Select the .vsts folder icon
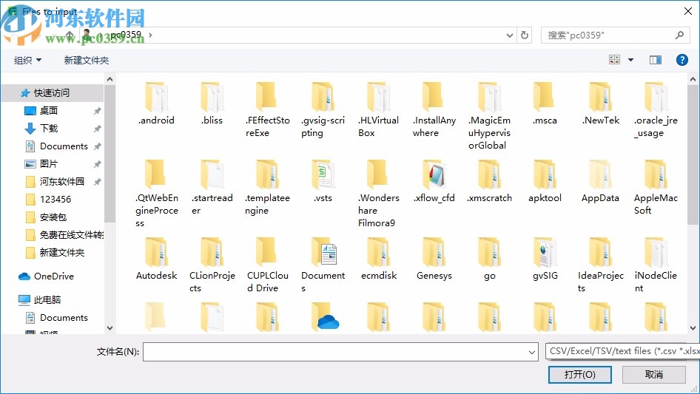700x394 pixels. 323,175
